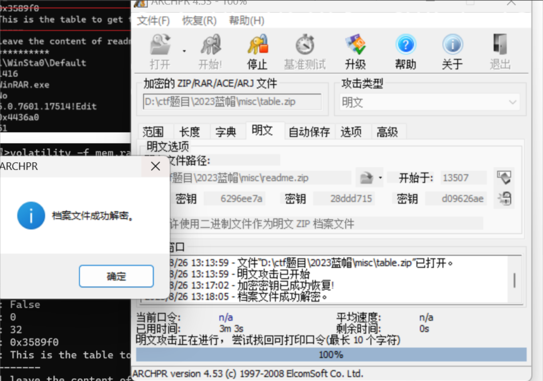
Task: Click the Stop (停止) toolbar icon
Action: pos(257,52)
